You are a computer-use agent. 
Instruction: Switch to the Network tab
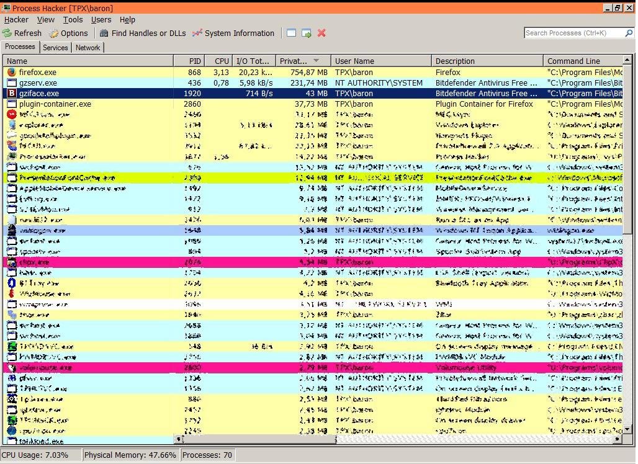coord(88,48)
